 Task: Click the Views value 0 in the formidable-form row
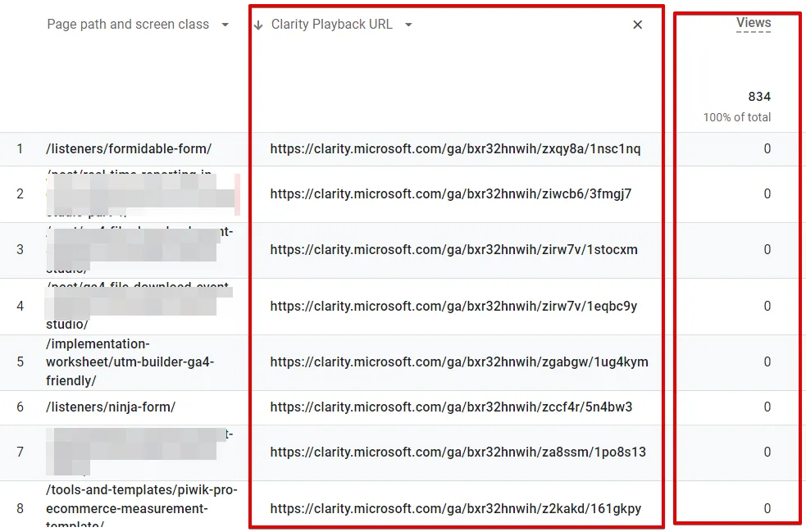click(x=767, y=148)
